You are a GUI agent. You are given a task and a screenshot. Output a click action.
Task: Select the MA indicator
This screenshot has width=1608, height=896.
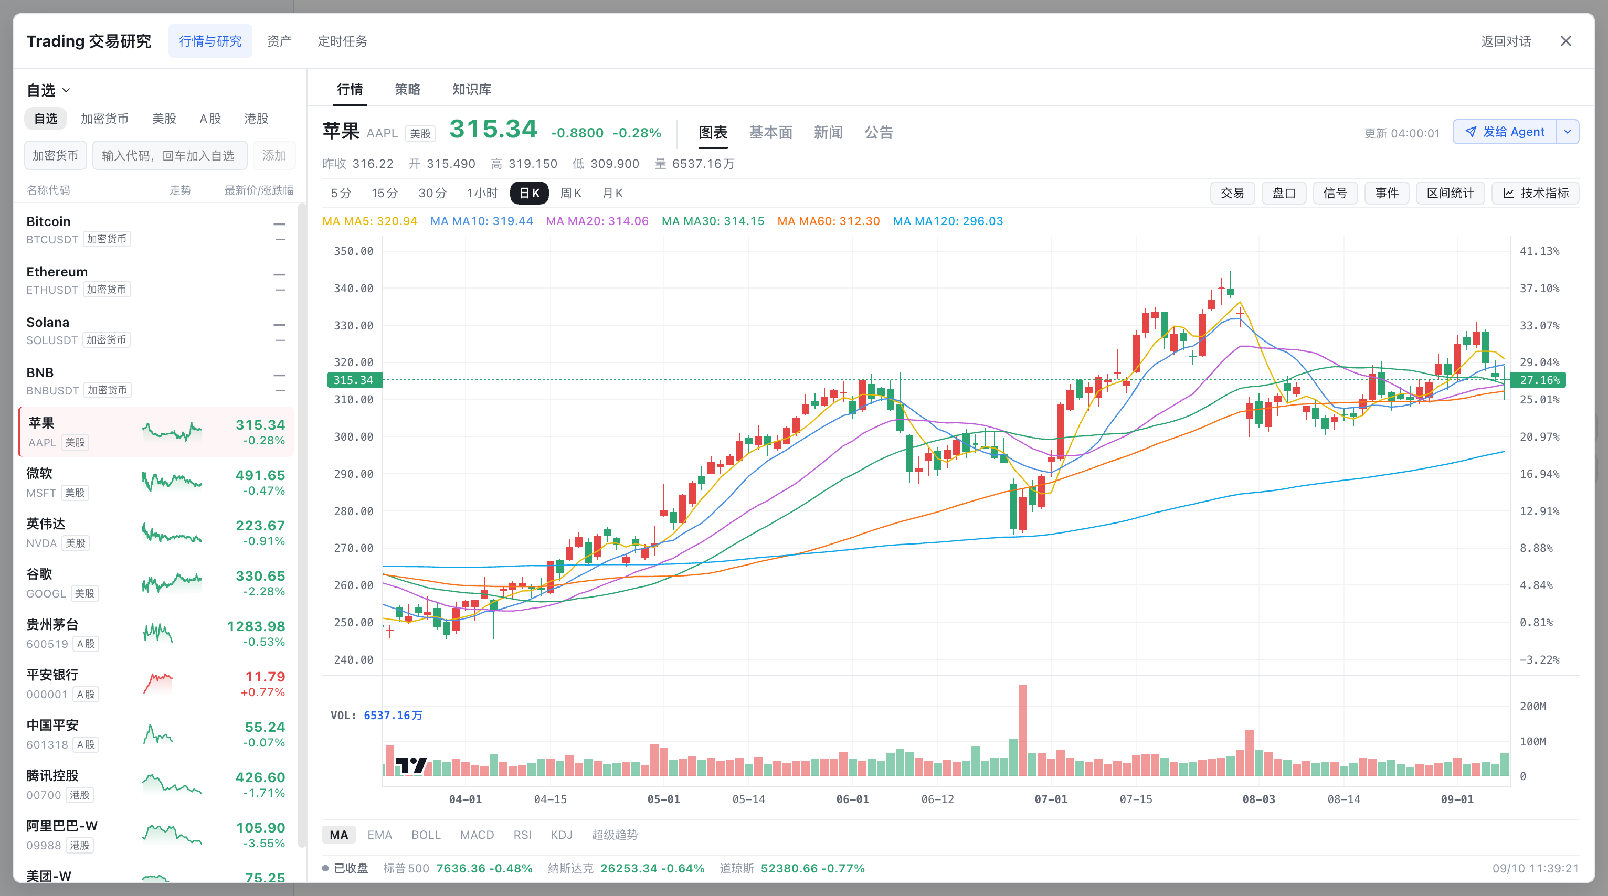[339, 835]
